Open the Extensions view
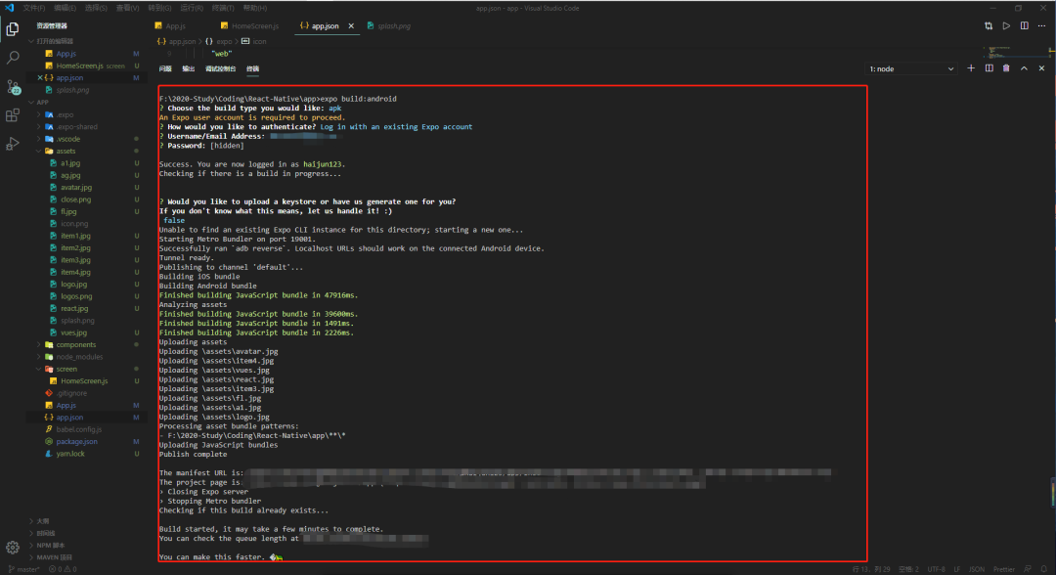The image size is (1056, 575). click(x=13, y=114)
